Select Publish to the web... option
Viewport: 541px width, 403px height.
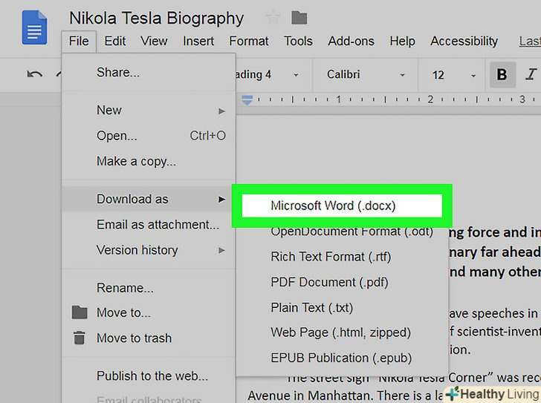click(149, 376)
